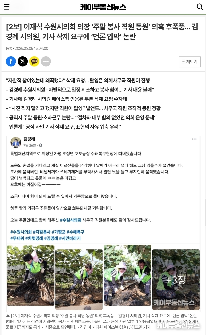206x335 pixels.
Task: Open the +3장 additional photos thumbnail
Action: point(176,279)
